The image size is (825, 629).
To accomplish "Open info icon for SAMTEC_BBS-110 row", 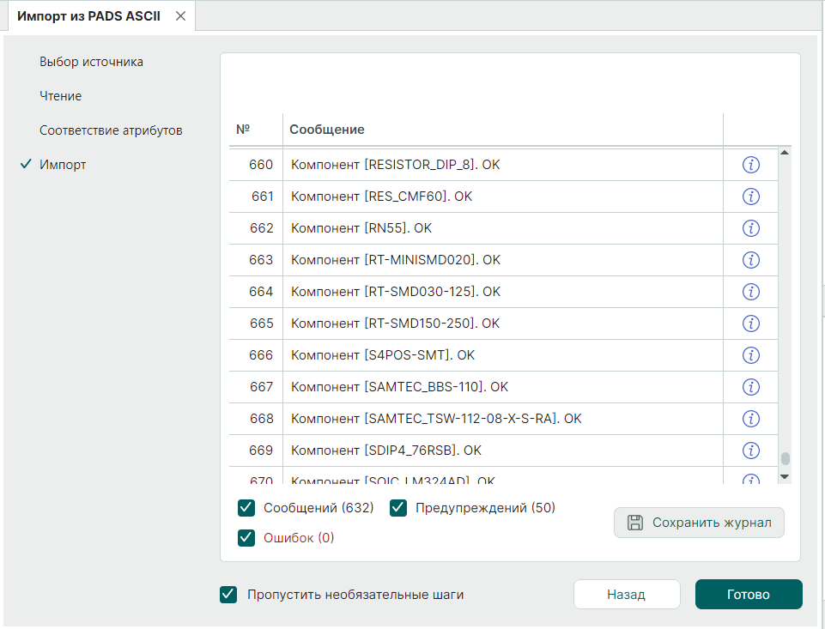I will 750,387.
